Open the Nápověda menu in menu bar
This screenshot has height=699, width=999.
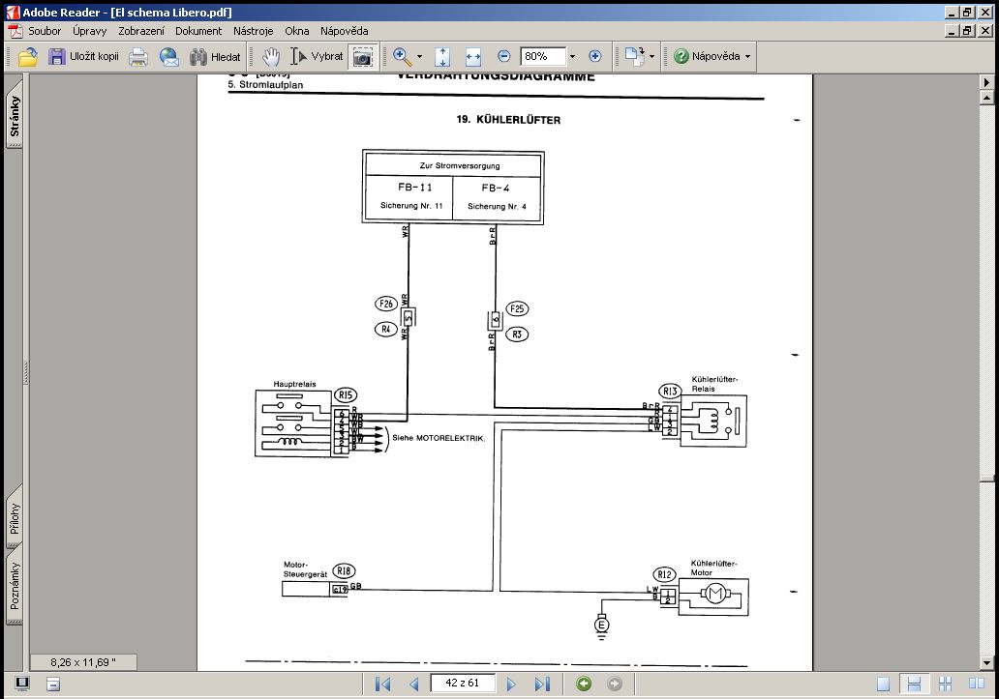coord(344,31)
